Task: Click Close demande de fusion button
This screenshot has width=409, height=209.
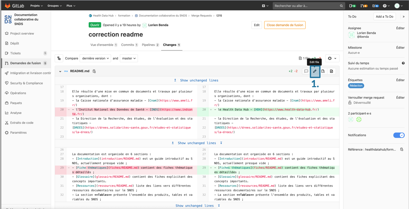Action: click(285, 25)
